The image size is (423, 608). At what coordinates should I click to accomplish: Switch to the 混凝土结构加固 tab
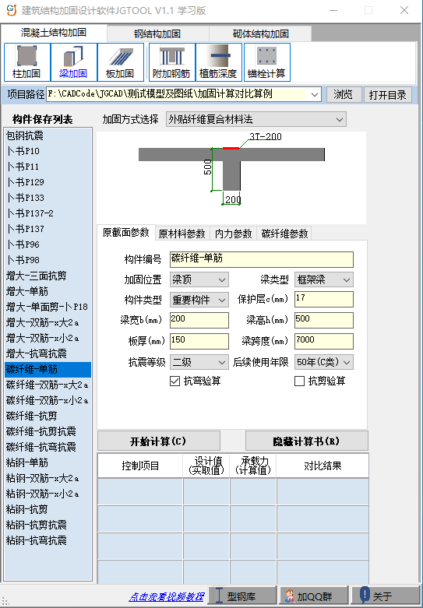tap(54, 33)
